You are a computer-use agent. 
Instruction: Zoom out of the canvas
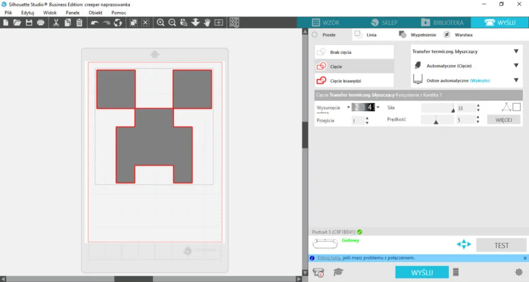(172, 23)
